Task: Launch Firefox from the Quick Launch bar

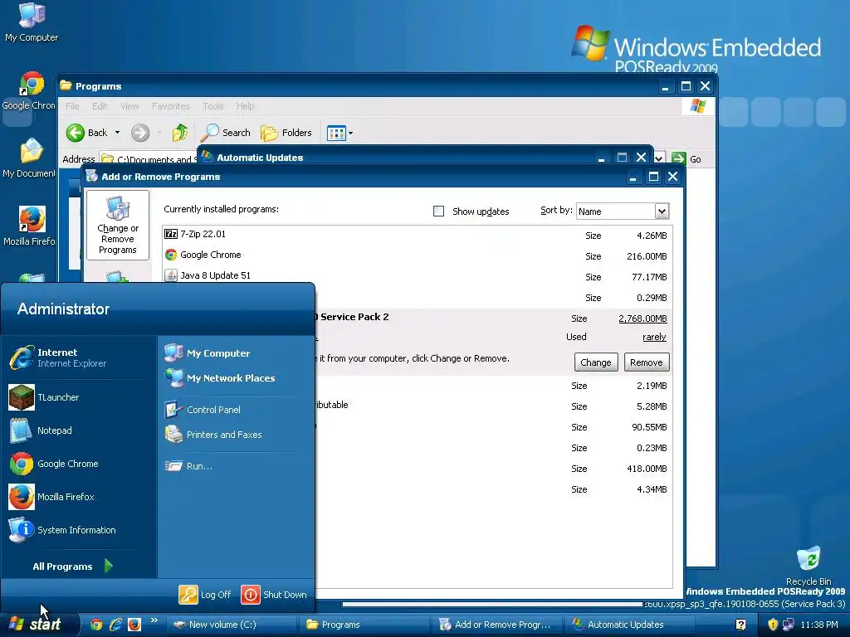Action: (134, 625)
